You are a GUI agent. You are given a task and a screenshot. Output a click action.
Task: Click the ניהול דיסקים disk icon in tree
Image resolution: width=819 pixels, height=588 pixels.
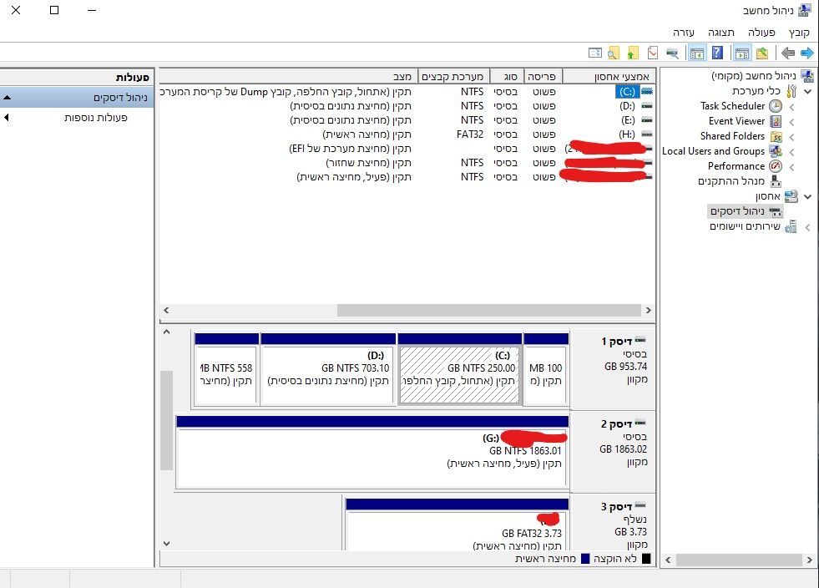[x=776, y=211]
